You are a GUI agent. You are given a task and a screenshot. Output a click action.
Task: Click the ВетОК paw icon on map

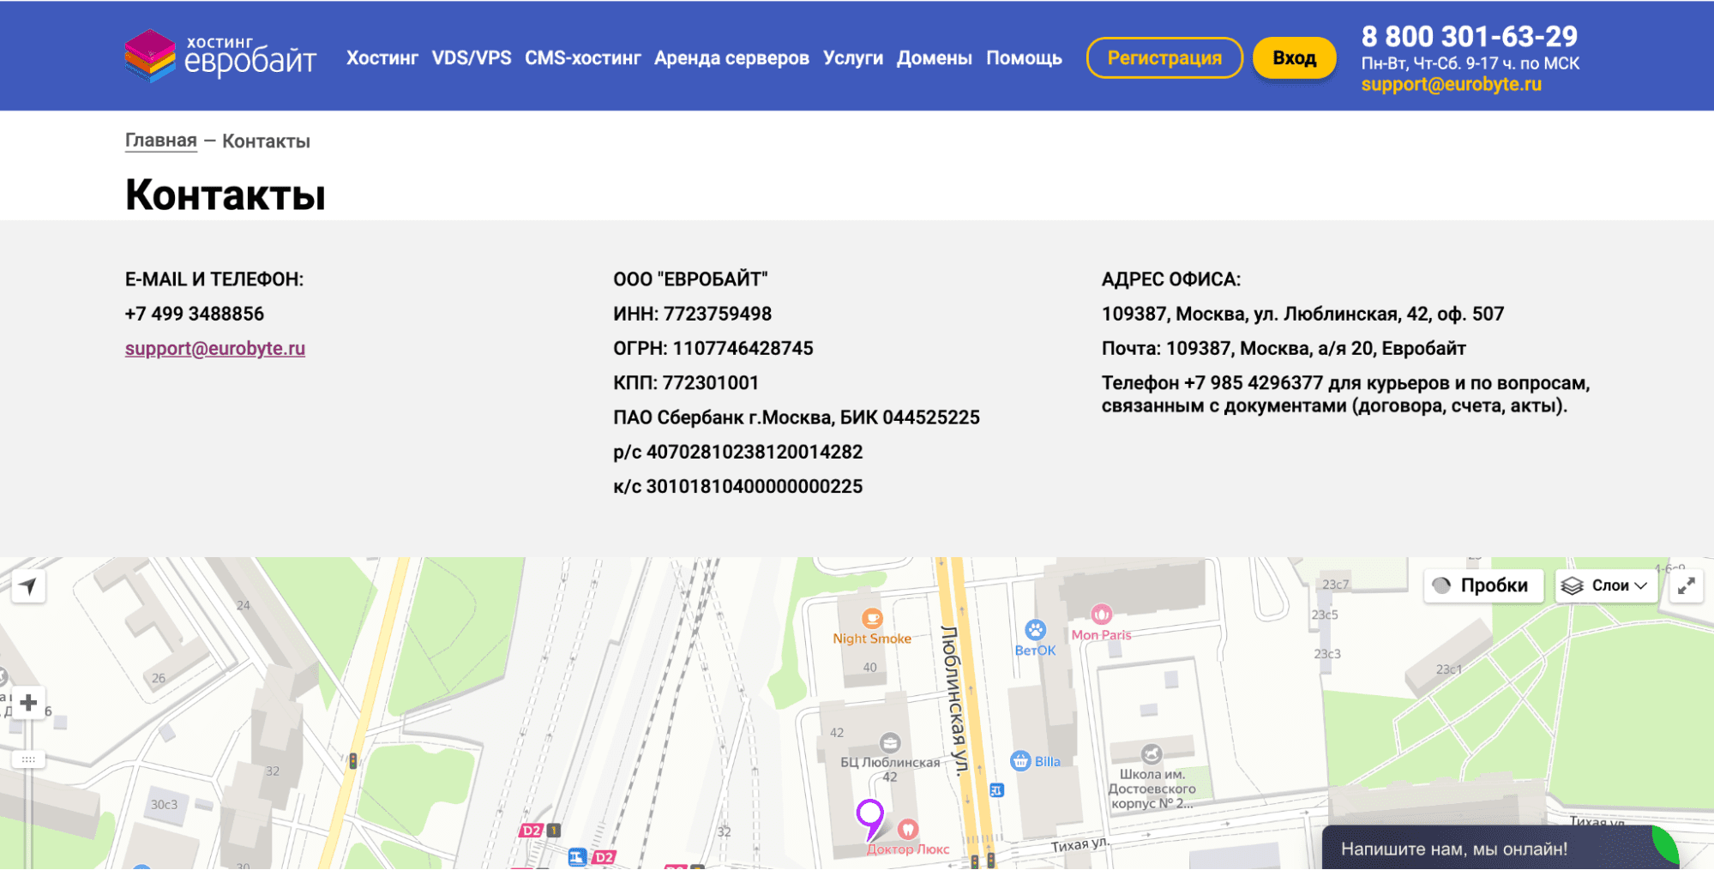tap(1036, 631)
